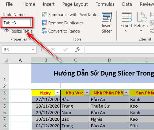Click into the formula bar input

(120, 50)
